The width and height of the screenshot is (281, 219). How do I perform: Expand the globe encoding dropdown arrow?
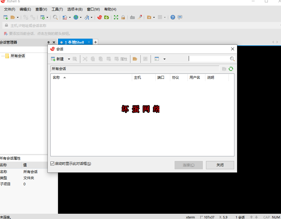pyautogui.click(x=81, y=17)
